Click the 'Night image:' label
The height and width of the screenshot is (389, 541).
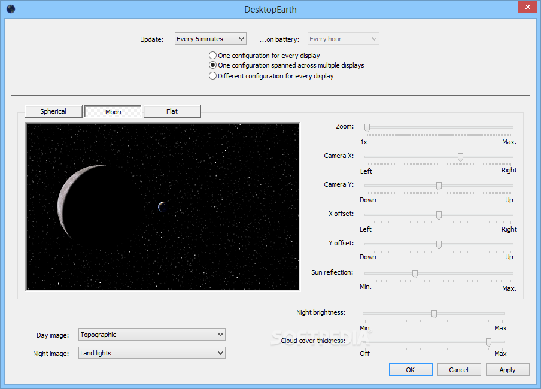click(x=51, y=354)
